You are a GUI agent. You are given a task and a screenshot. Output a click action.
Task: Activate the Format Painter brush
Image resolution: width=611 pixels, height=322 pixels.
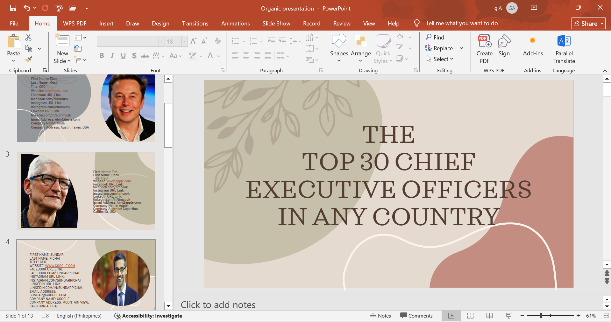point(29,59)
